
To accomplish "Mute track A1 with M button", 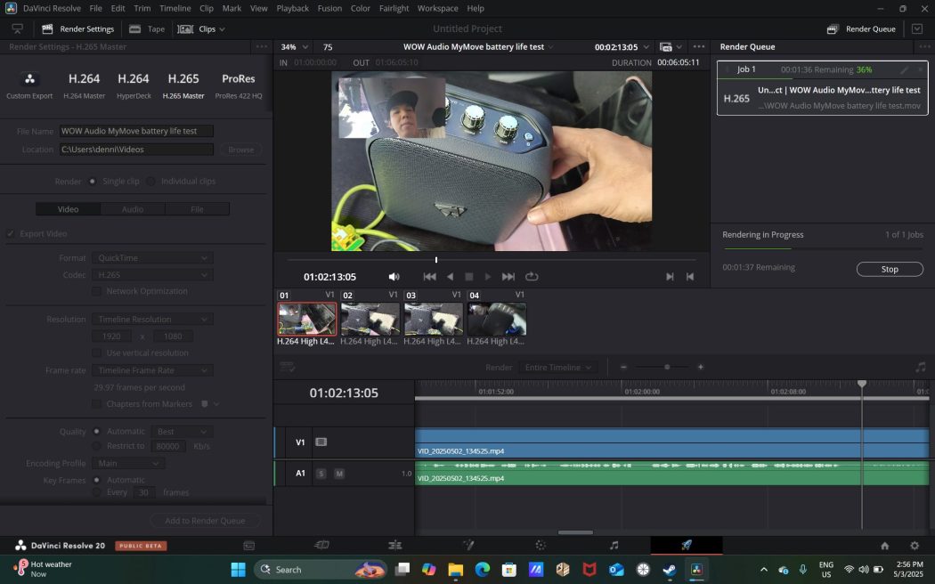I will pos(339,474).
